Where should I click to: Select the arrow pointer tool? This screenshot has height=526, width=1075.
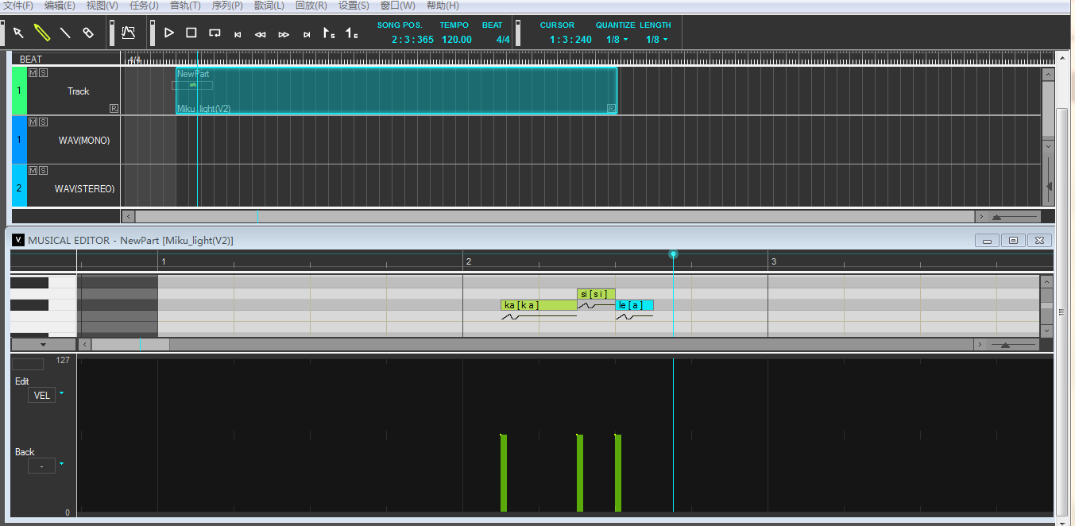point(18,33)
